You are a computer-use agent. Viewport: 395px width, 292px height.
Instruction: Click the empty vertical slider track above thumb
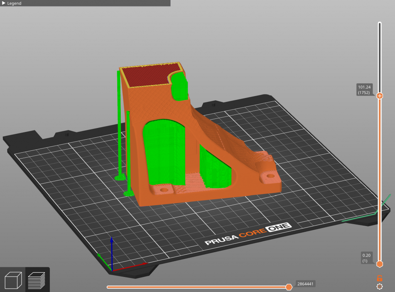tap(380, 54)
